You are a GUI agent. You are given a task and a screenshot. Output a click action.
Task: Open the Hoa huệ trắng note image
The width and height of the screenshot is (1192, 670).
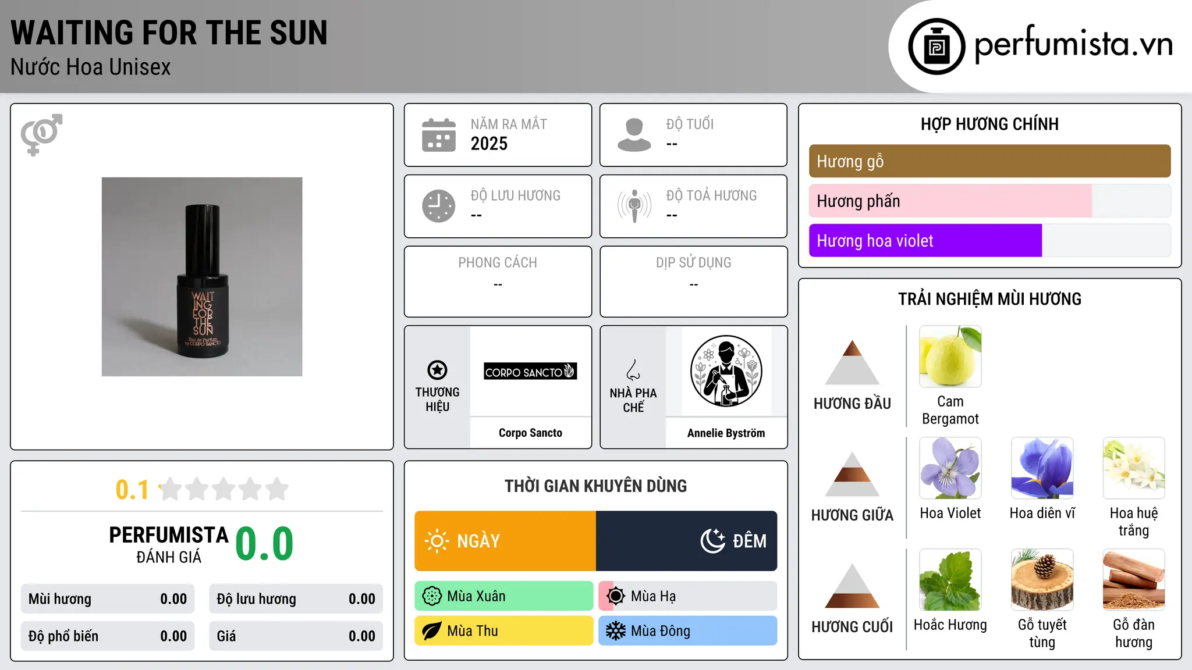coord(1134,468)
